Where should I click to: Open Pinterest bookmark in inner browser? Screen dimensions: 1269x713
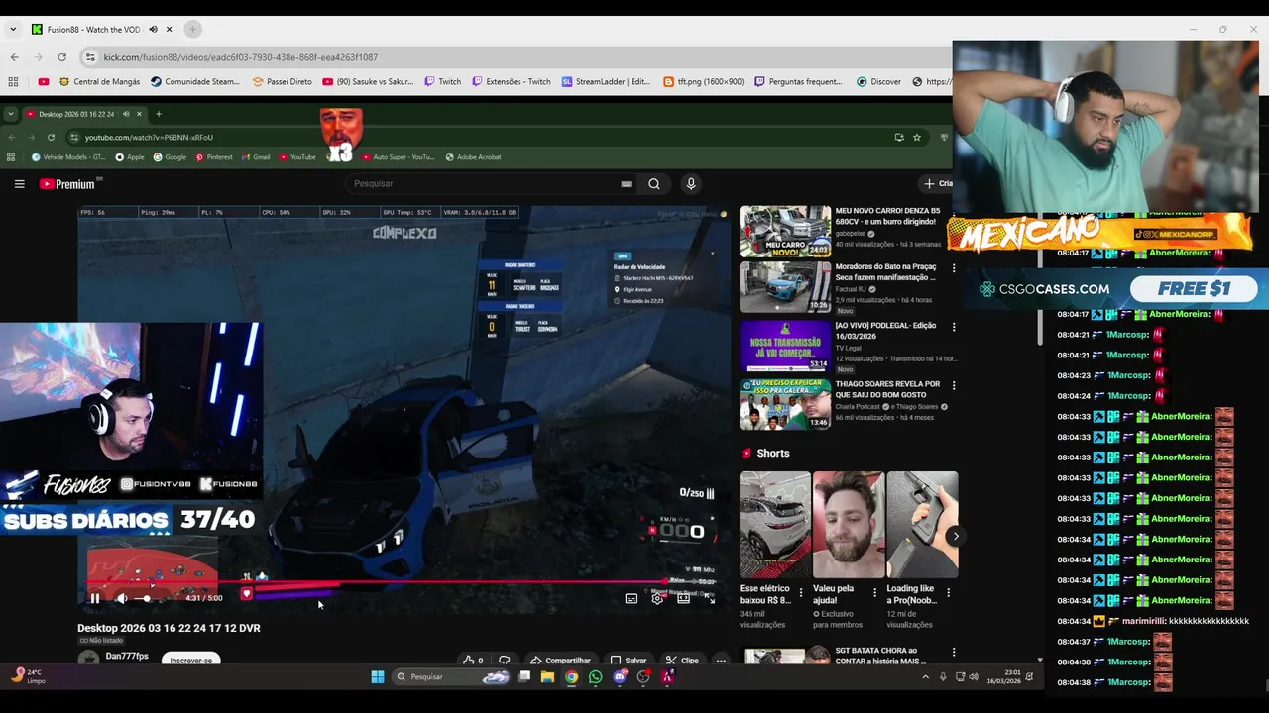tap(214, 157)
